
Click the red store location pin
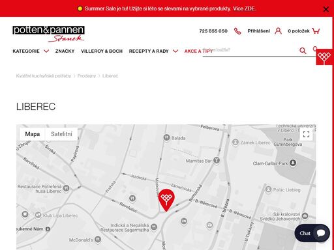coord(166,200)
